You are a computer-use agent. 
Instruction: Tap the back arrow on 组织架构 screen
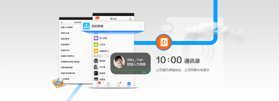point(62,22)
